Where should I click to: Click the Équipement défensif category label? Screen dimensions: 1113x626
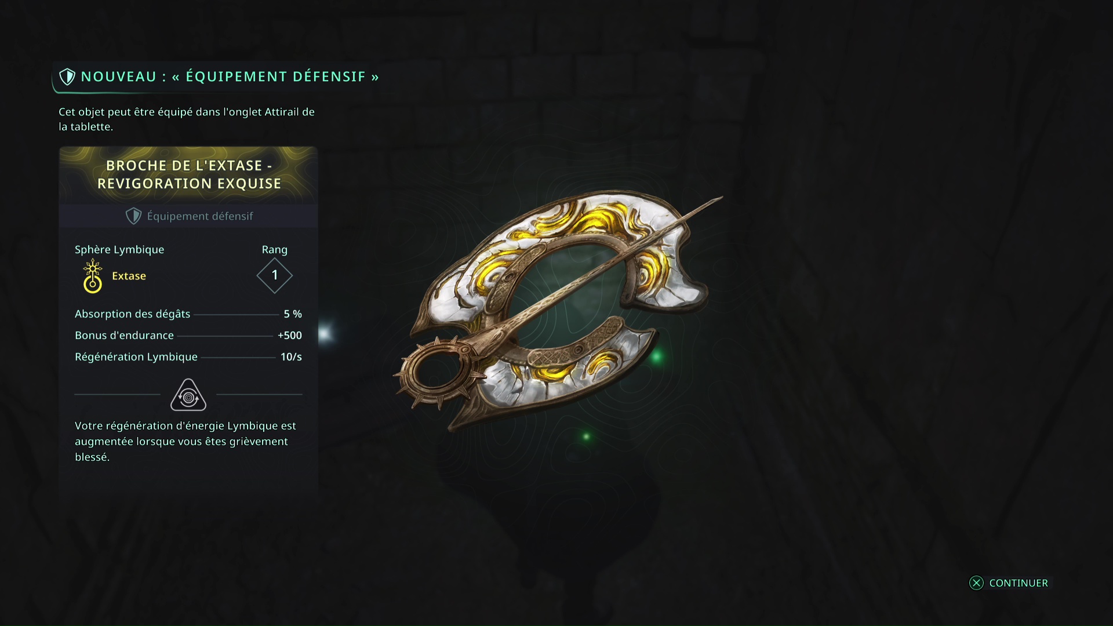200,216
